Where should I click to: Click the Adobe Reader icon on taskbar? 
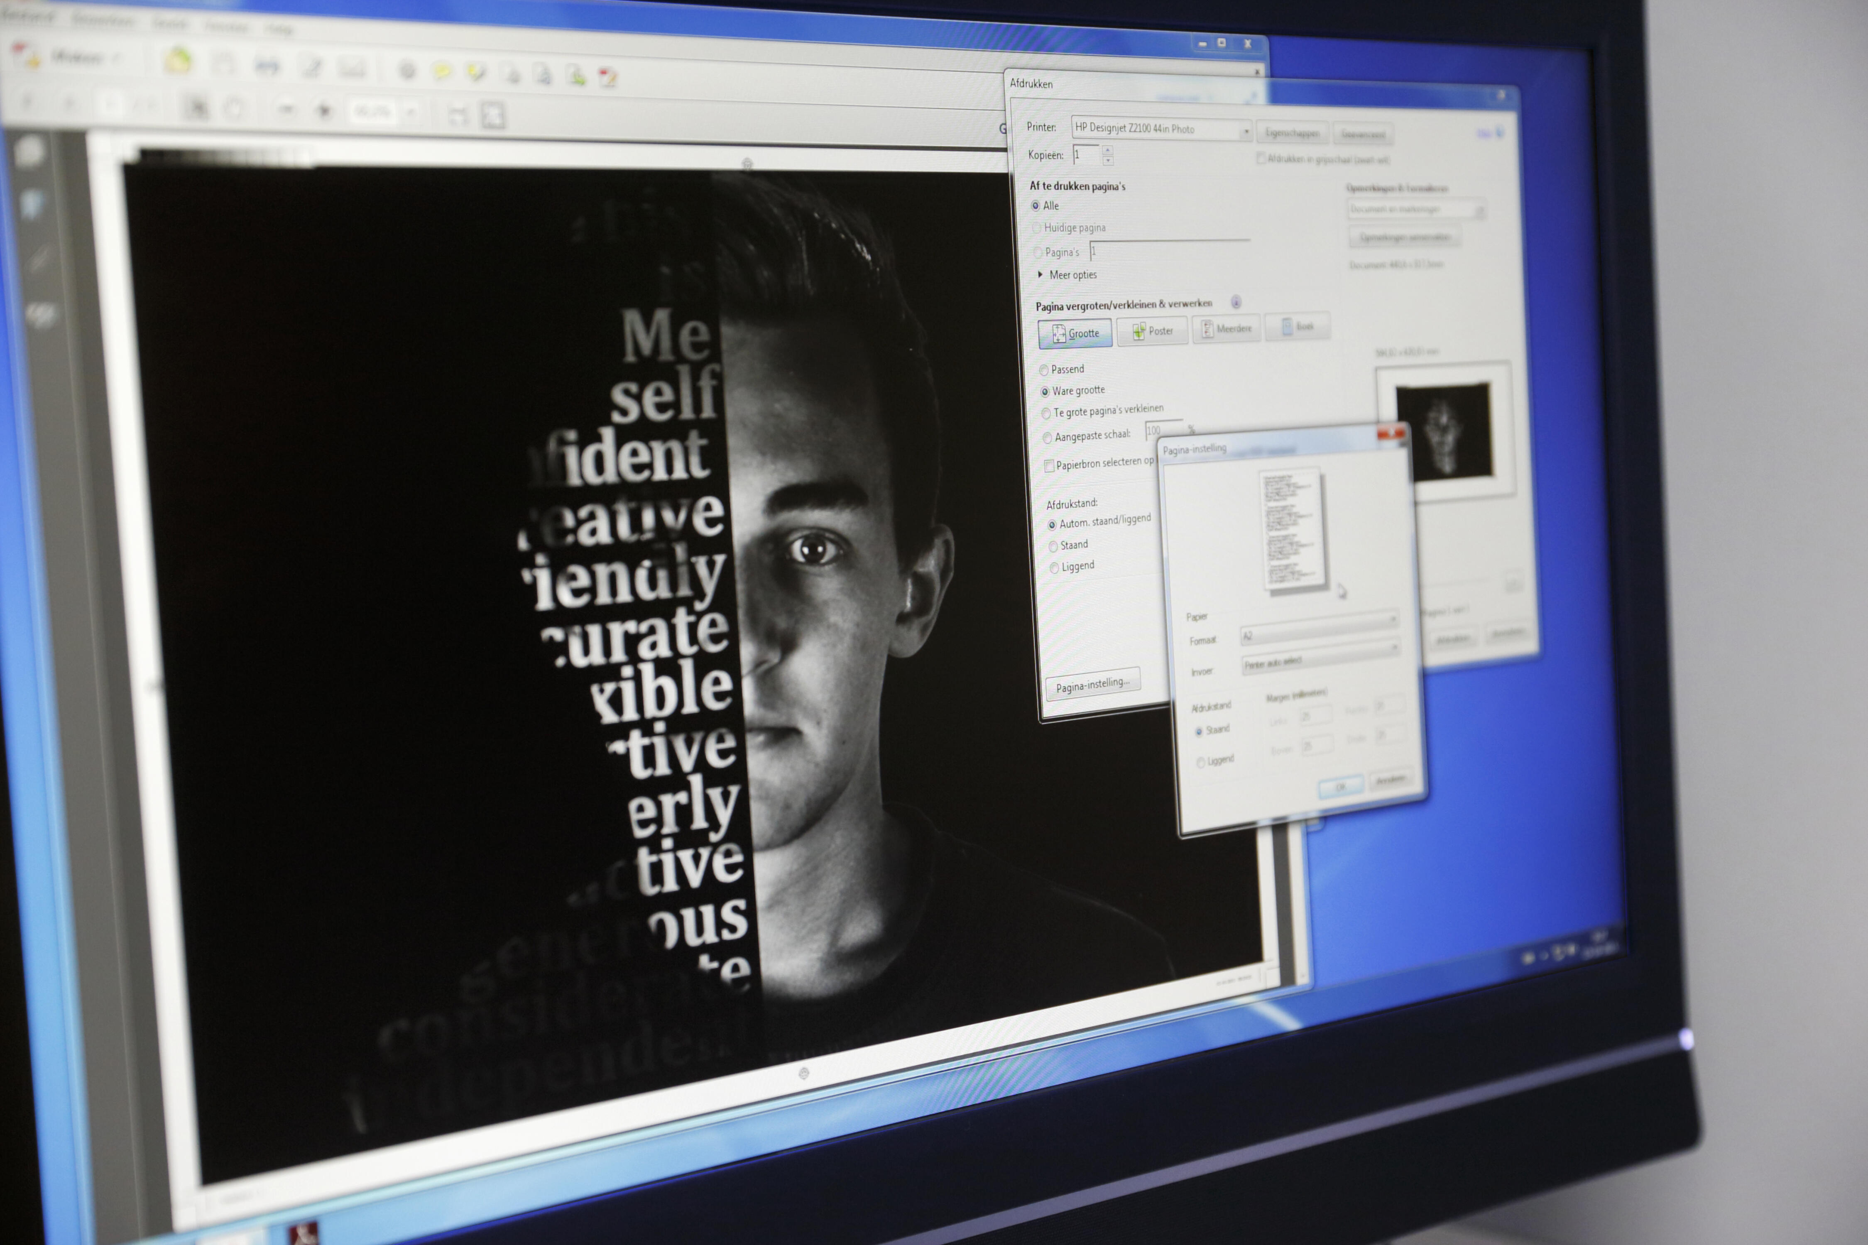[302, 1233]
